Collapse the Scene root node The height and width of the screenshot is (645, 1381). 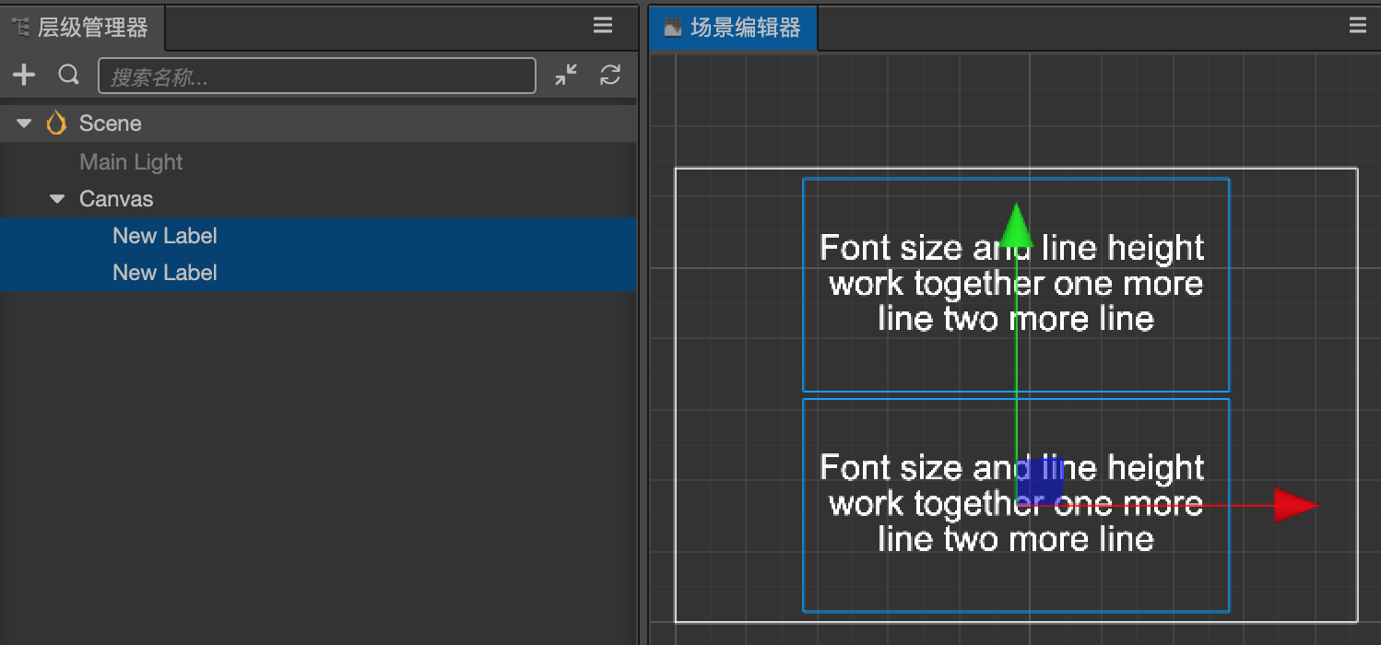point(25,123)
